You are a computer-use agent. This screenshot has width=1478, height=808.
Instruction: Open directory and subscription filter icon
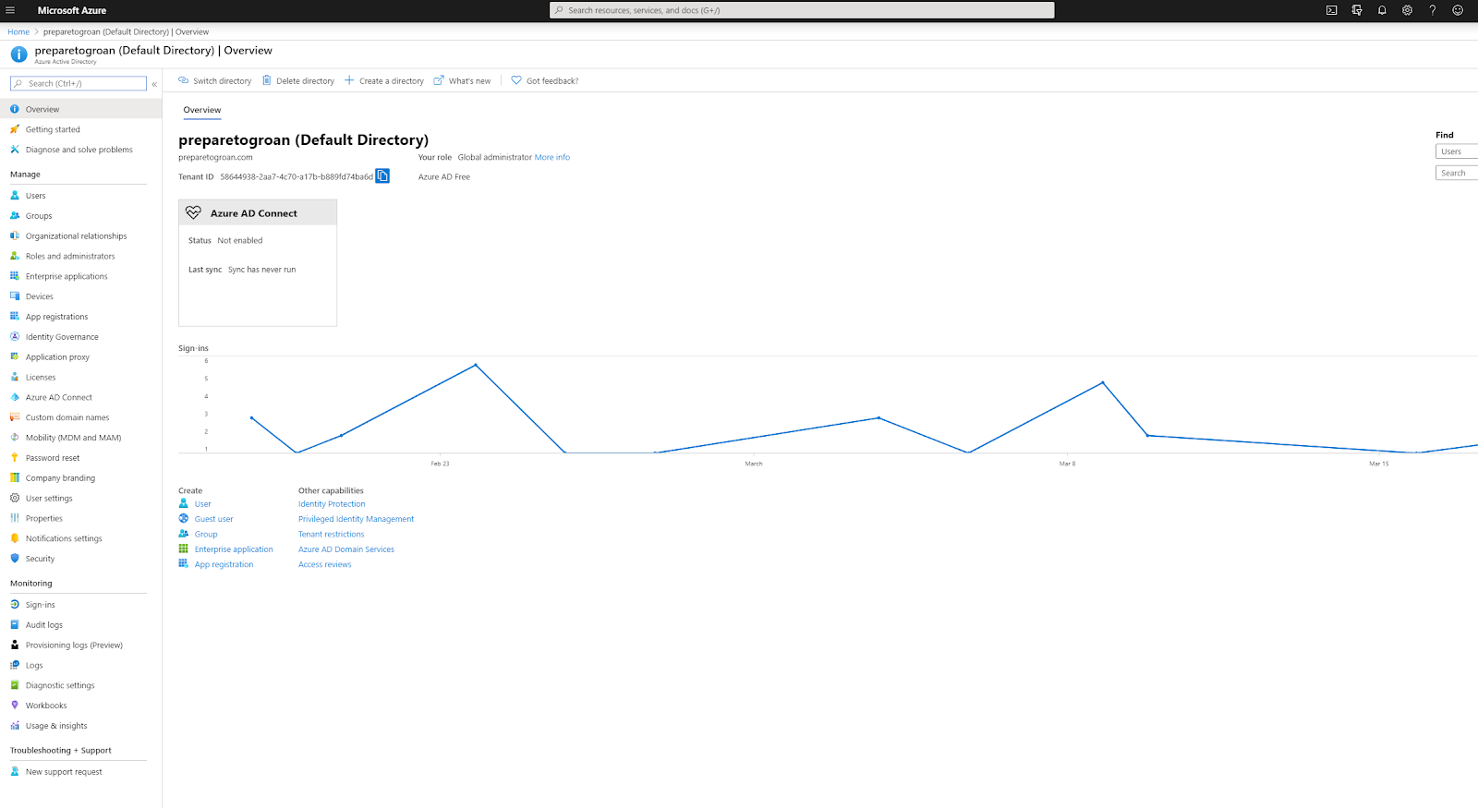click(1357, 10)
